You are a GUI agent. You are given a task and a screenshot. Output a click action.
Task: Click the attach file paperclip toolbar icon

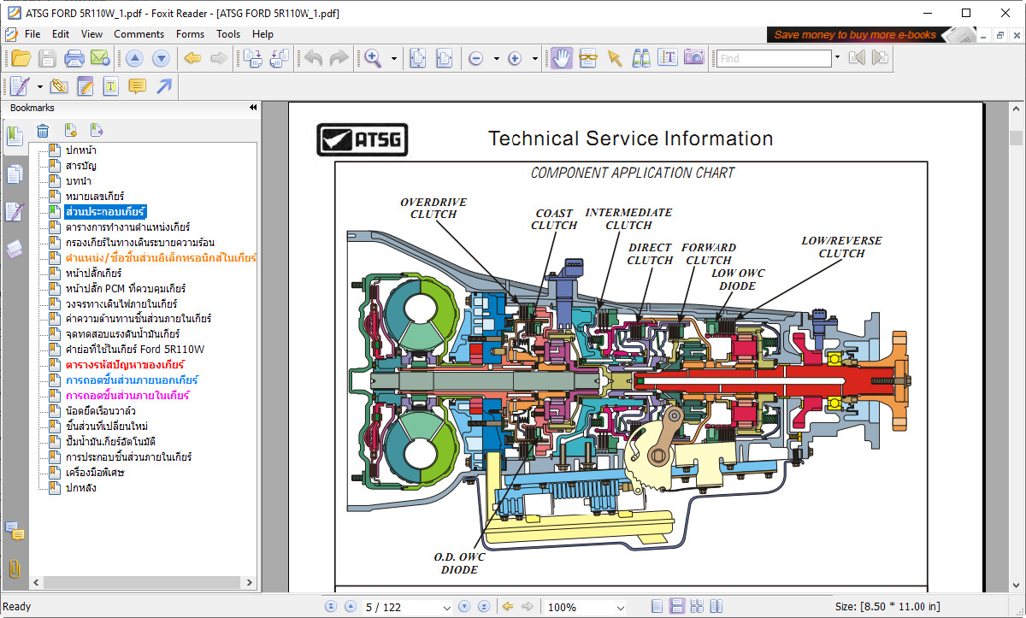58,86
